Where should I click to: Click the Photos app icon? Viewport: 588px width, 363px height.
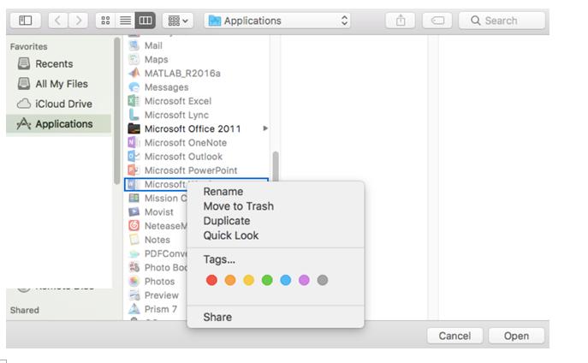tap(134, 282)
